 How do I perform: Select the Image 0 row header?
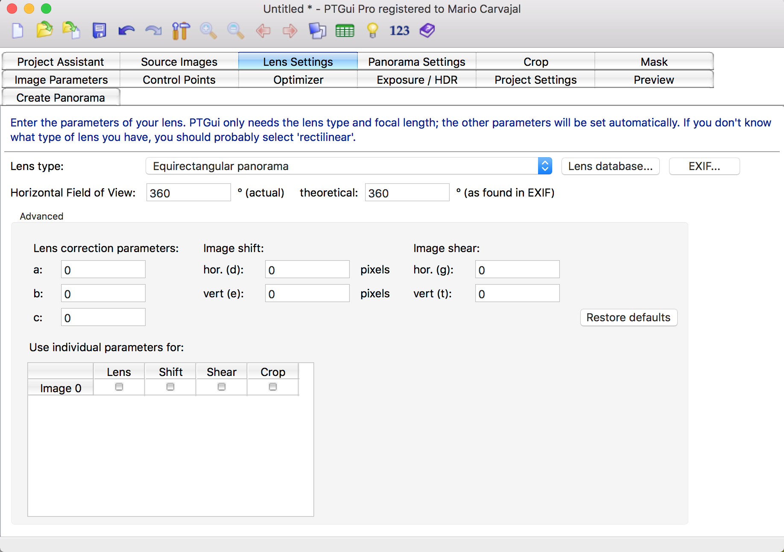61,388
